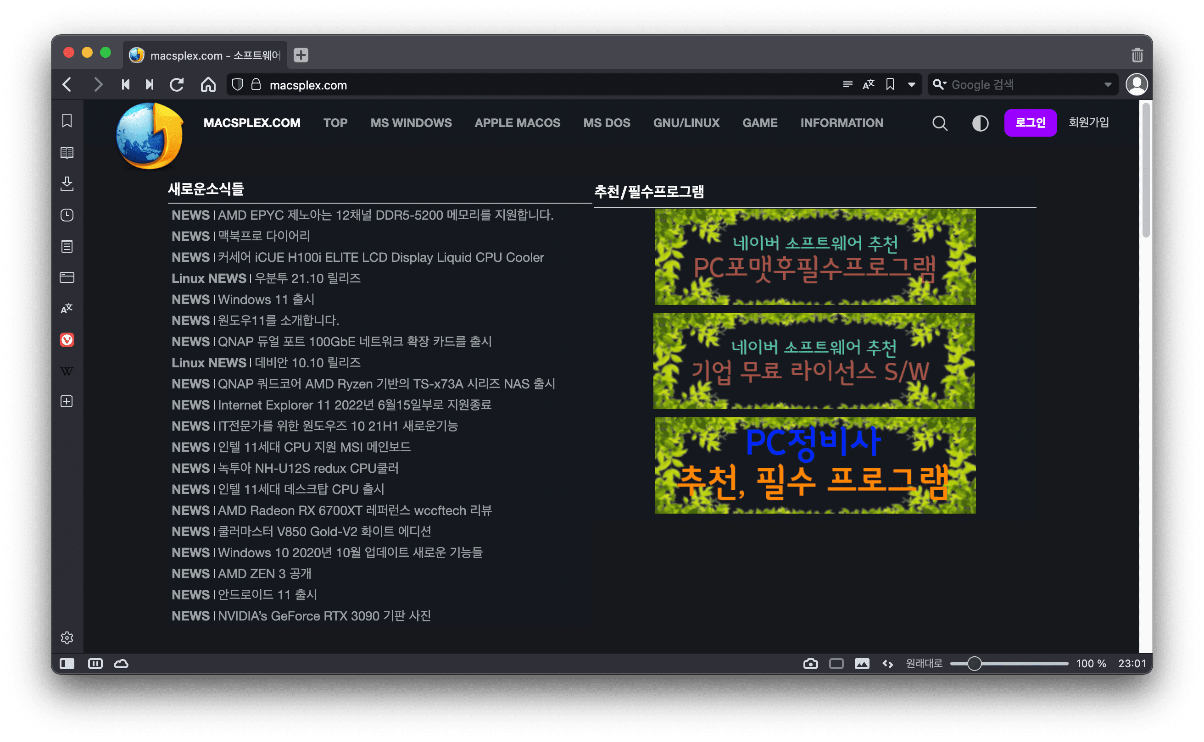Choose search engine from magnifier dropdown
The width and height of the screenshot is (1204, 742).
pyautogui.click(x=939, y=84)
